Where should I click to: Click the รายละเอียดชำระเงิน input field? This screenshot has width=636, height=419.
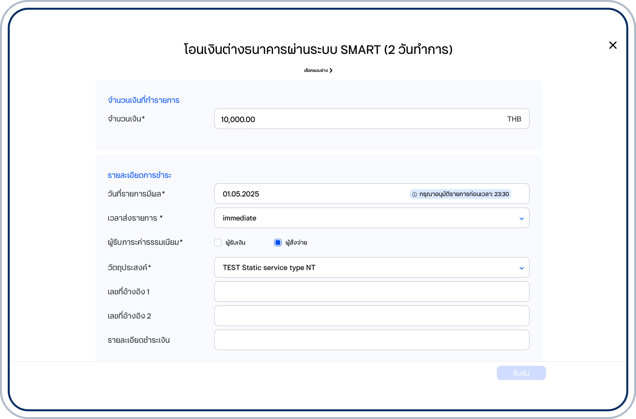[x=371, y=340]
